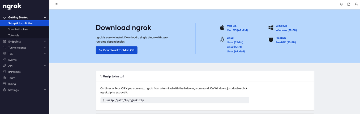Download the Windows (32-Bit) build
Viewport: 360px width, 114px height.
286,30
